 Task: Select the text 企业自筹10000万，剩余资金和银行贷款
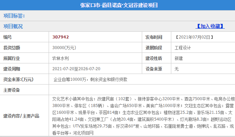[90, 79]
